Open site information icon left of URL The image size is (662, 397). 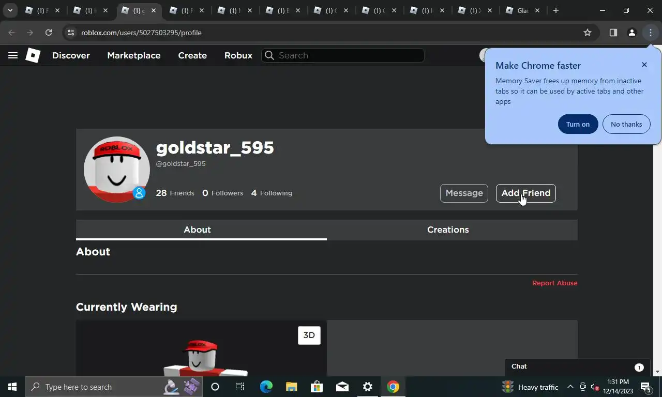click(x=71, y=33)
